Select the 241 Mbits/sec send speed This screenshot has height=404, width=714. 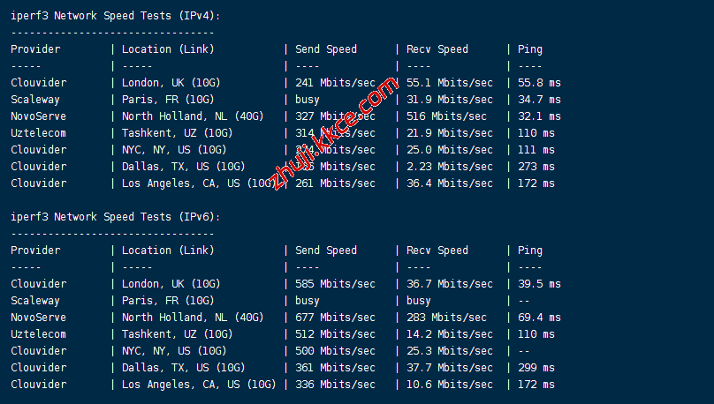(335, 83)
